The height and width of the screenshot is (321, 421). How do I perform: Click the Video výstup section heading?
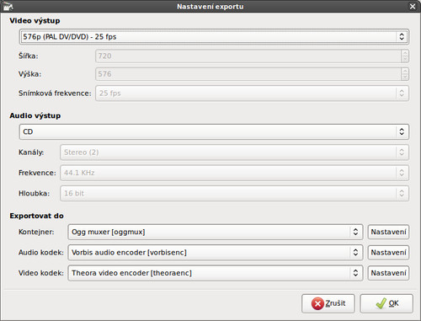click(x=35, y=21)
